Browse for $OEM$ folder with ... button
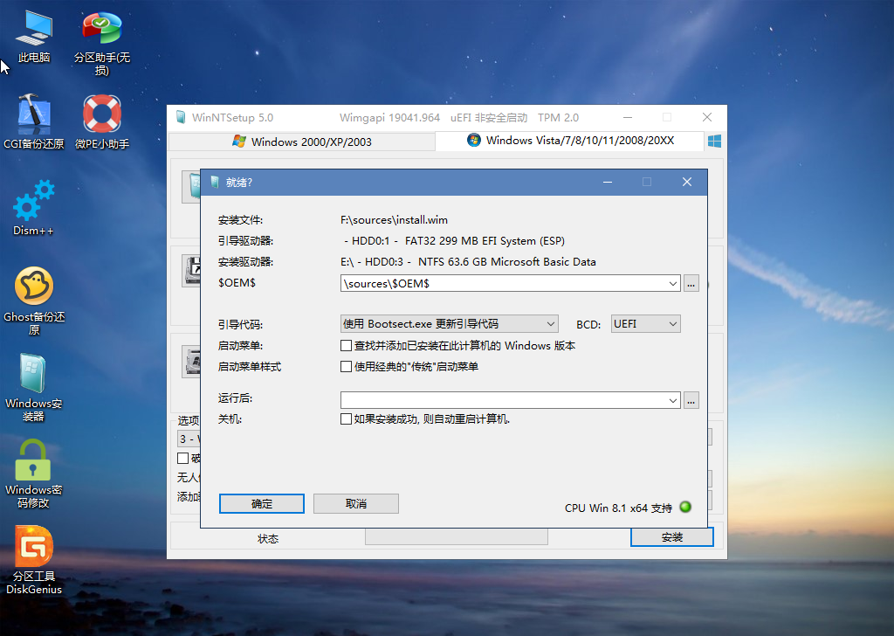 tap(691, 283)
